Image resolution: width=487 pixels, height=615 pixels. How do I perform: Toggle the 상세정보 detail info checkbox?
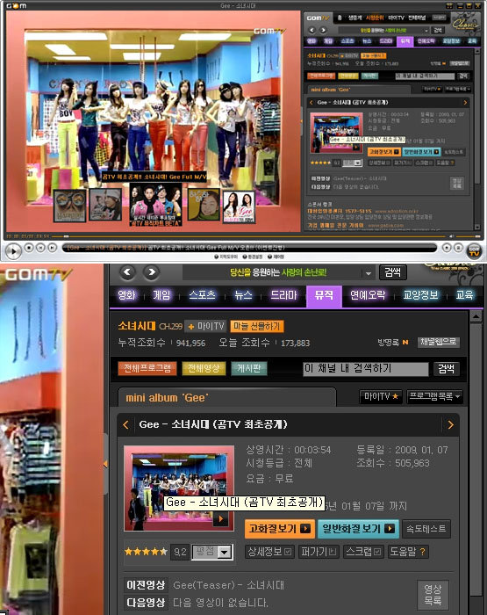(x=269, y=552)
